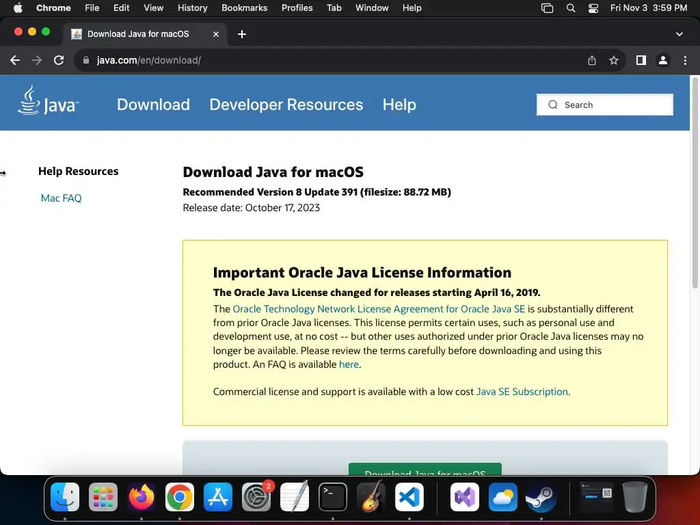This screenshot has height=525, width=700.
Task: Click the page vertical scrollbar
Action: [x=695, y=183]
